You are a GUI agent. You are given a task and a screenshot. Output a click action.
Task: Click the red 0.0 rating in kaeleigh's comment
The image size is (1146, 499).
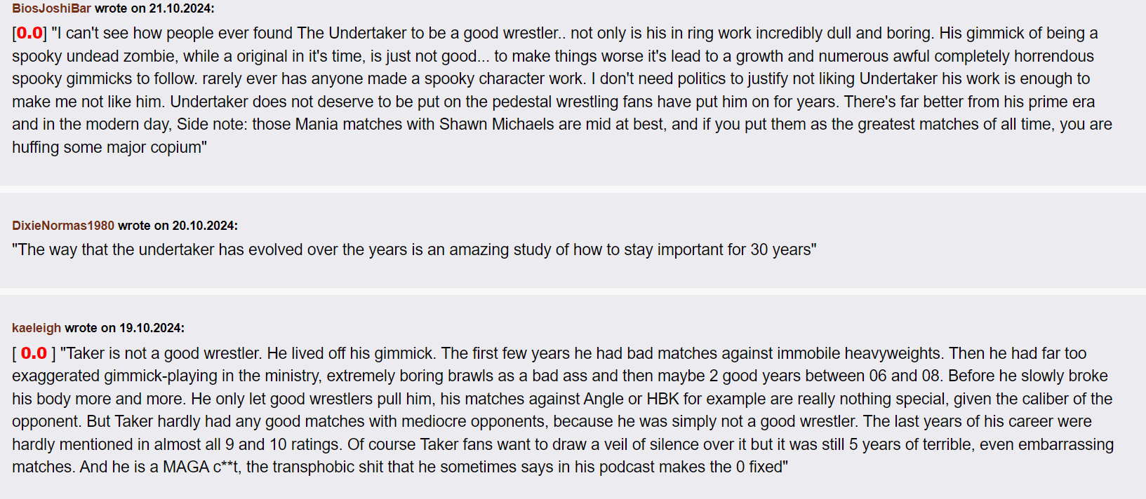(x=34, y=353)
